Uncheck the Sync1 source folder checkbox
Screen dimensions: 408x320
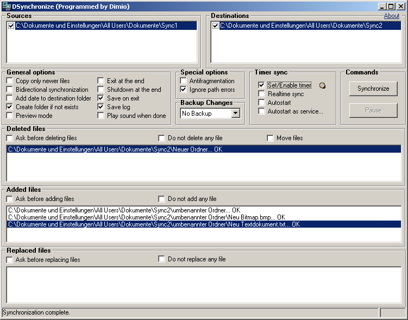(x=11, y=26)
